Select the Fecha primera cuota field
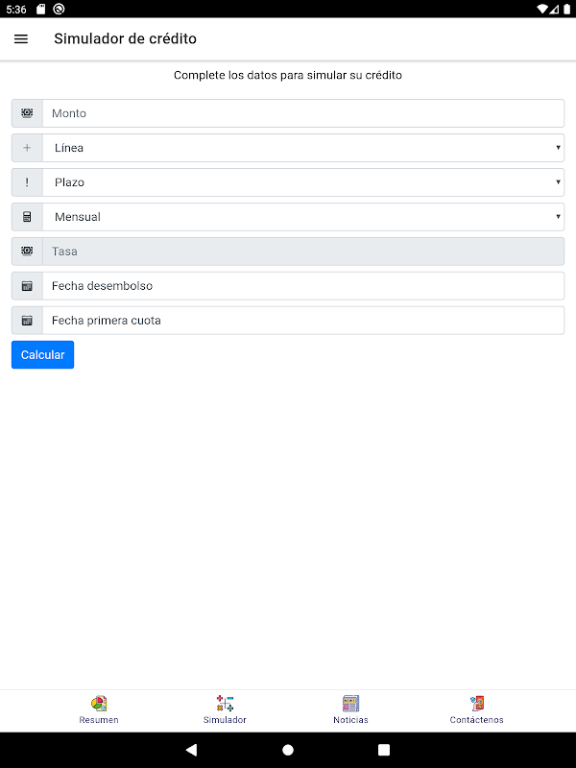Screen dimensions: 576x768 tap(303, 321)
